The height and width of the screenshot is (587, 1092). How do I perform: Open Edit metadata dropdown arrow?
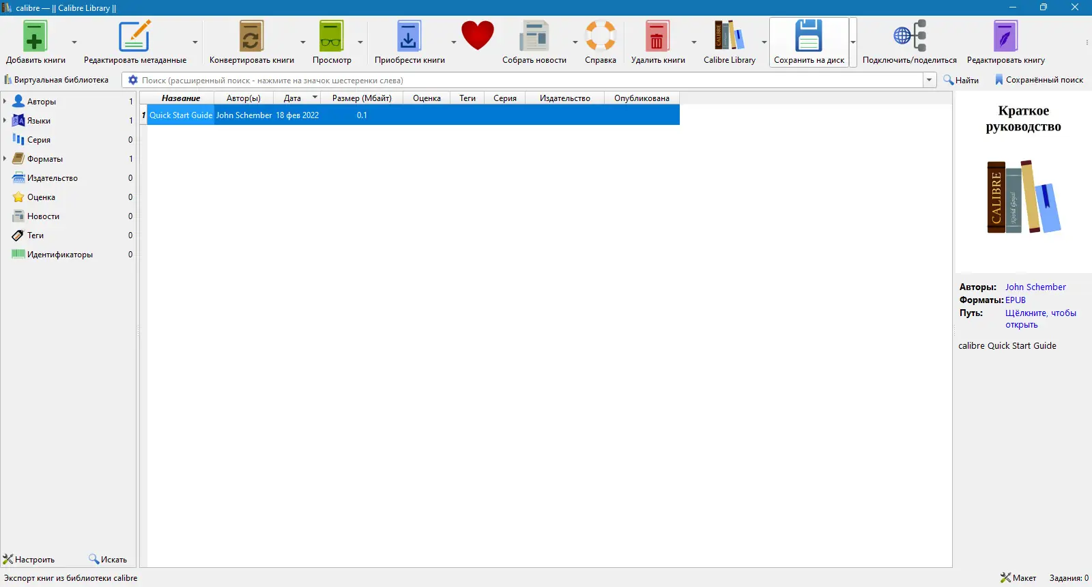coord(195,42)
